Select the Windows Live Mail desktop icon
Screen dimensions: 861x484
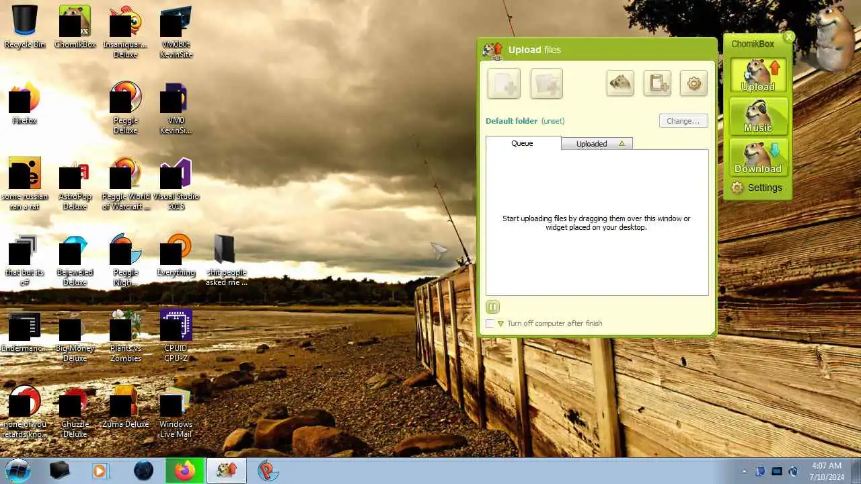click(x=176, y=411)
